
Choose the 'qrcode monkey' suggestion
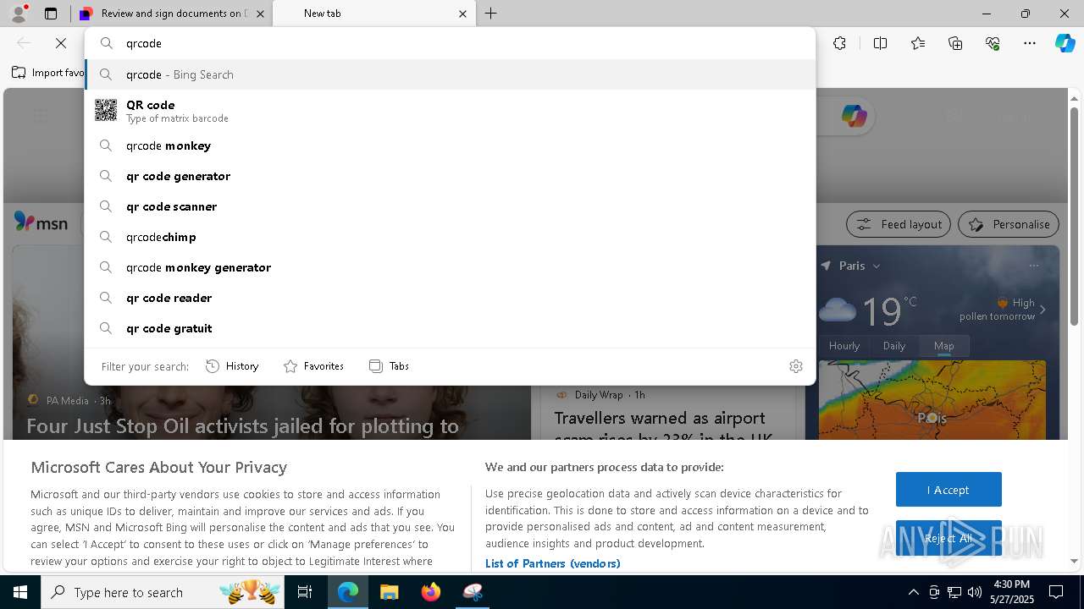(x=450, y=145)
